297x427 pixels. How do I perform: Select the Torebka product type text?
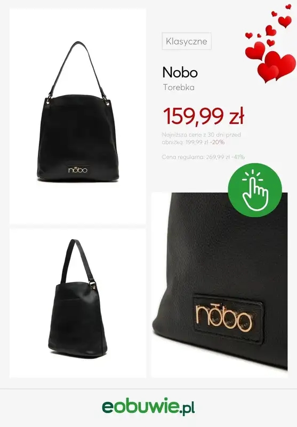179,88
